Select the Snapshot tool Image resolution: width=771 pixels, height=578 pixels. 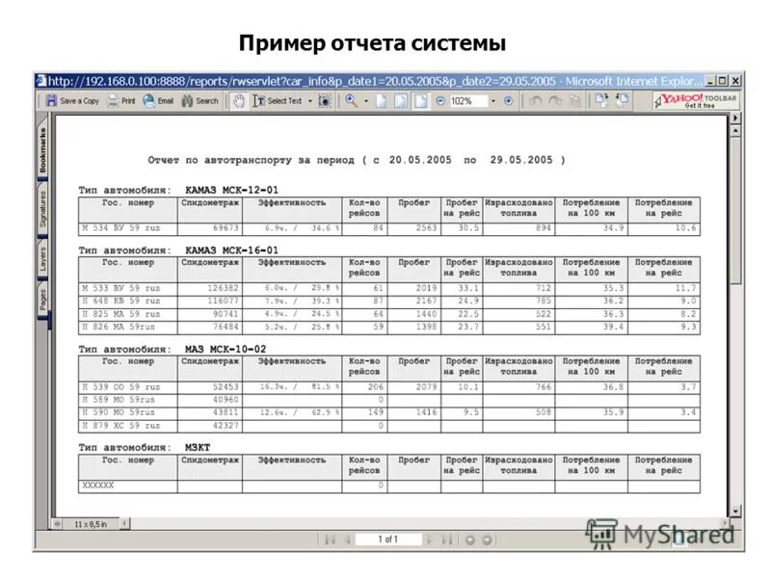pyautogui.click(x=324, y=100)
